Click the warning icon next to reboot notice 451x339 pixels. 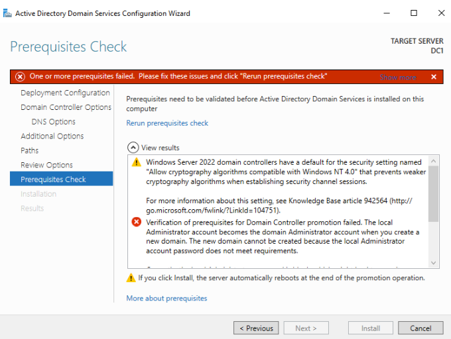click(x=131, y=278)
